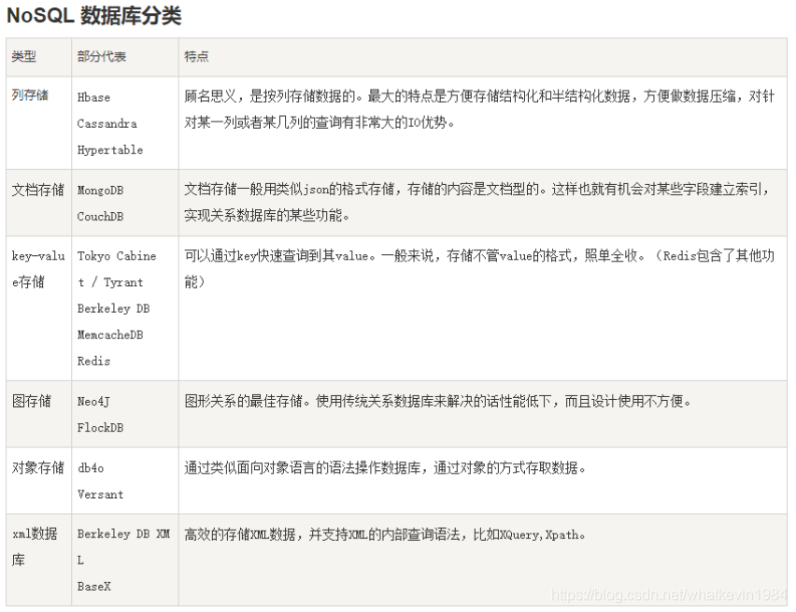Click the 'BaseX' entry
This screenshot has height=612, width=796.
pos(93,587)
